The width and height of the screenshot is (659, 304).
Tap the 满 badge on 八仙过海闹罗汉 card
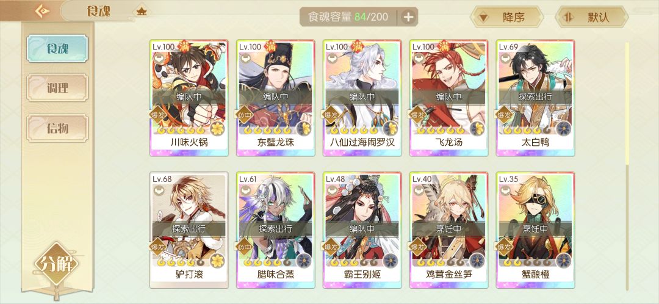pyautogui.click(x=357, y=46)
